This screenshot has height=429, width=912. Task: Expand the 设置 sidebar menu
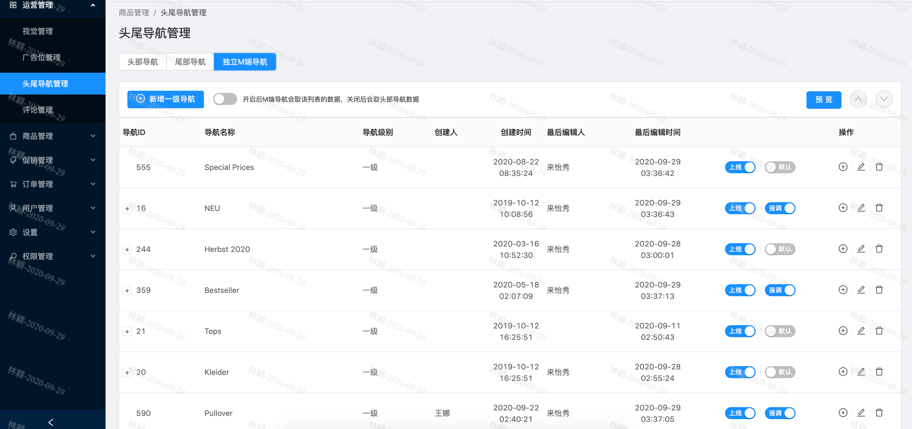point(53,232)
